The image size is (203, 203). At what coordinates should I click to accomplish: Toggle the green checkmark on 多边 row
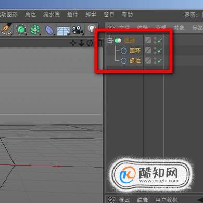point(159,61)
